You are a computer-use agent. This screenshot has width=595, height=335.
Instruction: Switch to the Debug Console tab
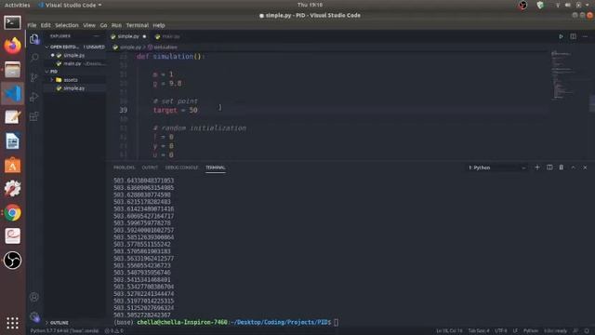pyautogui.click(x=181, y=167)
